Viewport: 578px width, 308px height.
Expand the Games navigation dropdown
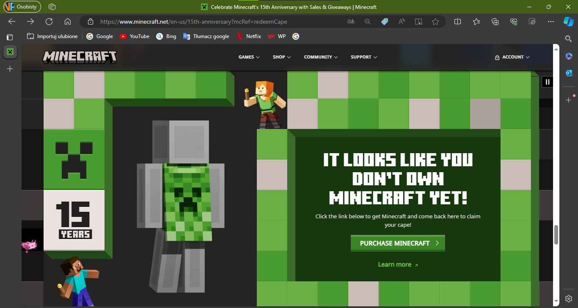[249, 57]
